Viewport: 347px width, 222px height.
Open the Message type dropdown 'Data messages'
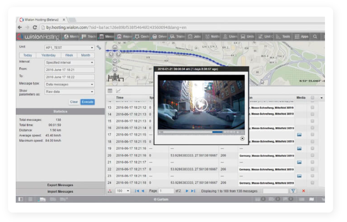point(70,84)
